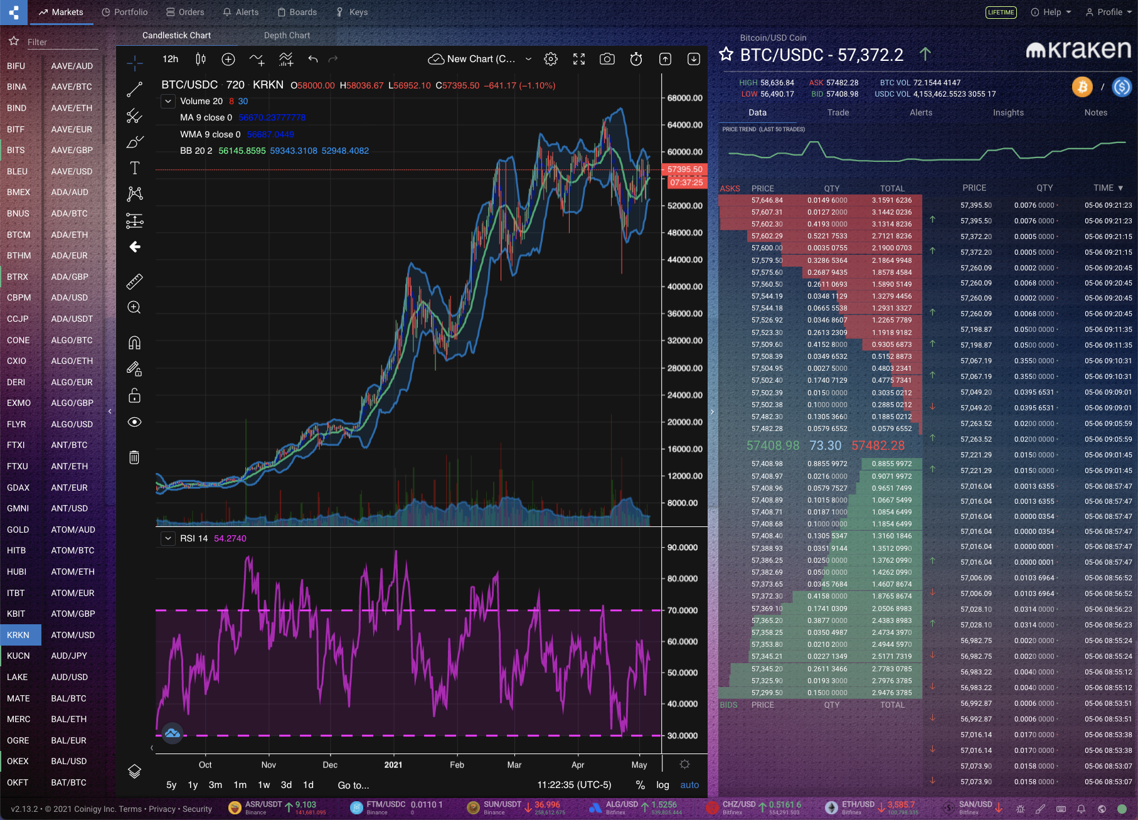Take a chart snapshot with camera icon
1138x820 pixels.
tap(607, 59)
